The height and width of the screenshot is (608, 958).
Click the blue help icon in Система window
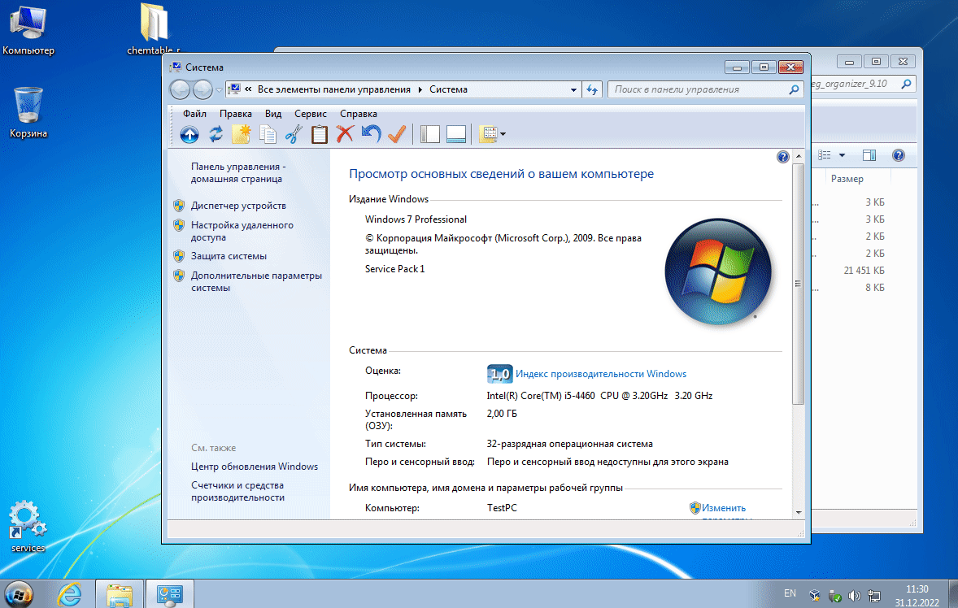coord(782,157)
